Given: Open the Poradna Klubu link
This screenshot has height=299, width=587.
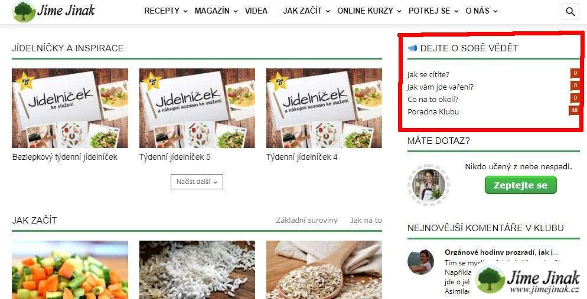Looking at the screenshot, I should coord(433,111).
